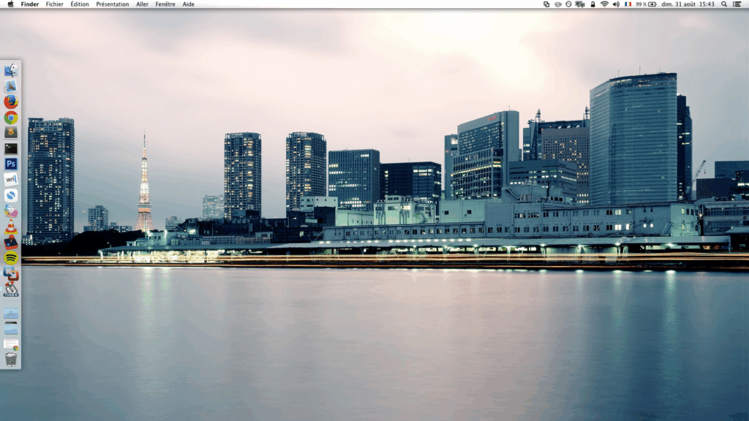Open the battery status menu showing 99%
This screenshot has width=749, height=421.
(643, 4)
